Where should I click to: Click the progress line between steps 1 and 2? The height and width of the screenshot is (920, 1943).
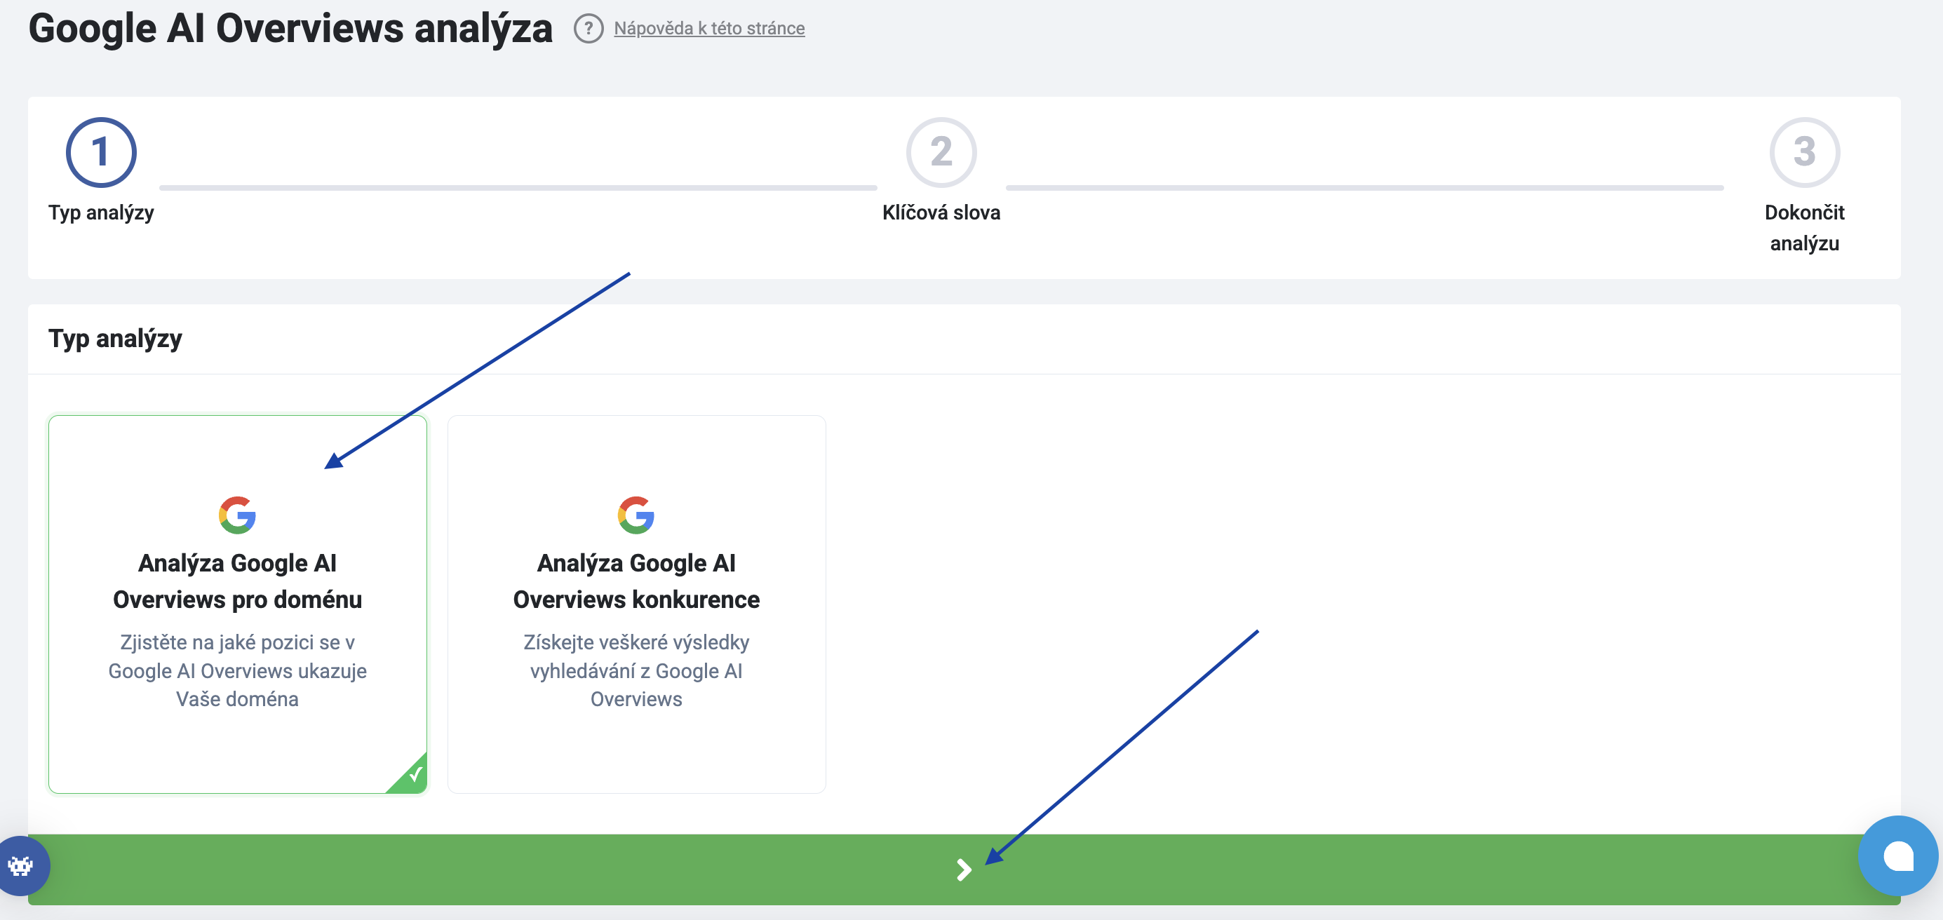[518, 187]
